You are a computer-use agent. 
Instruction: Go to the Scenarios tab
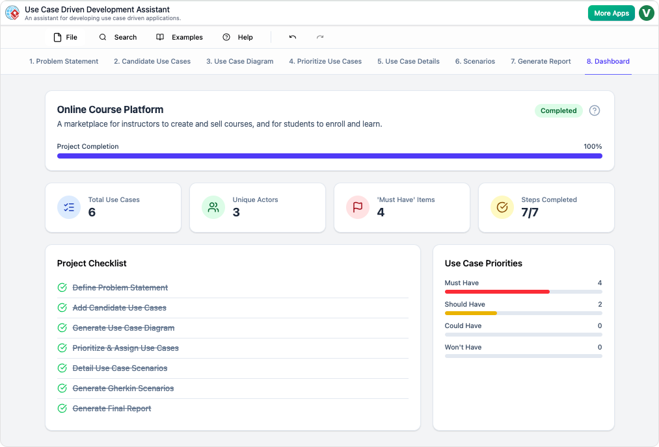pos(475,62)
